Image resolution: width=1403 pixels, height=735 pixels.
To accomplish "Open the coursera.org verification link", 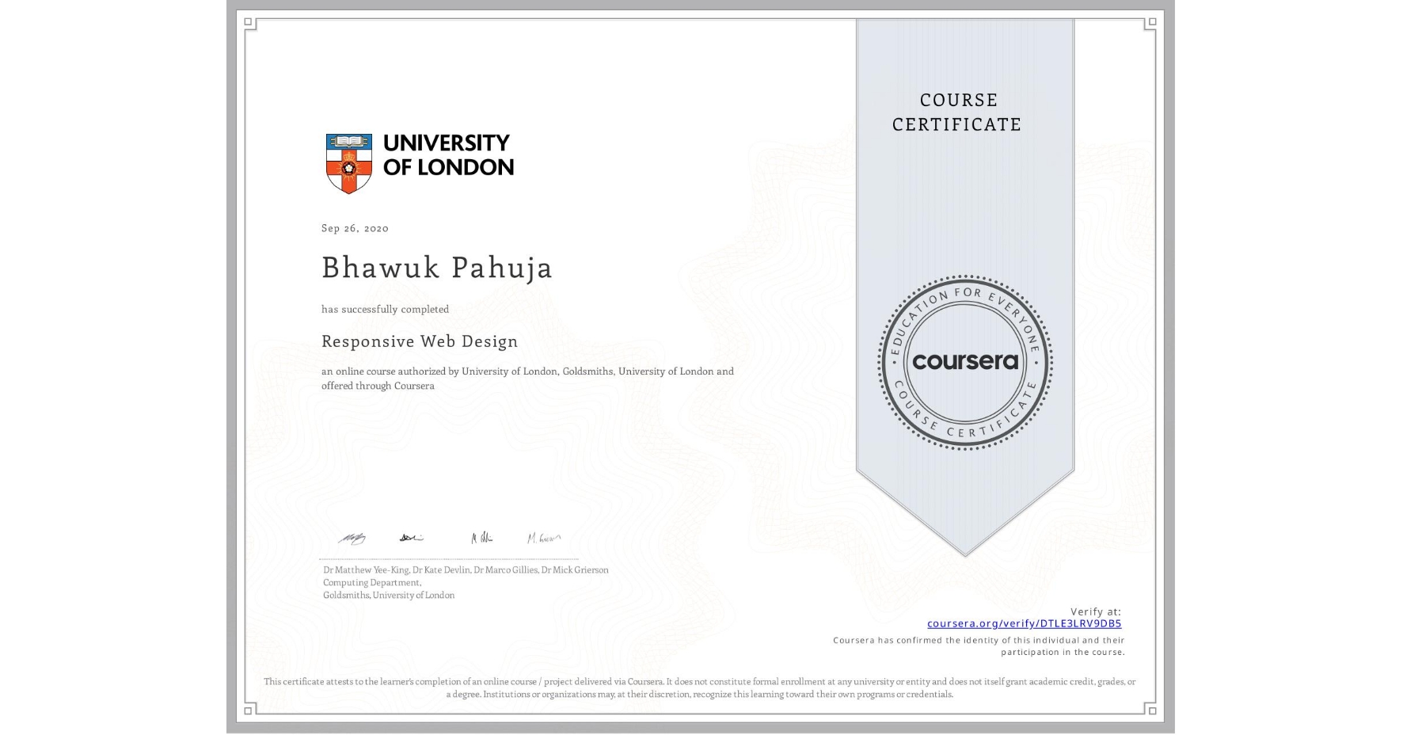I will (1024, 624).
